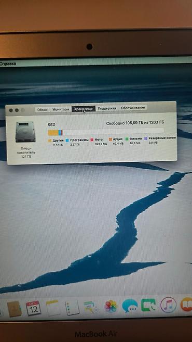Switch to the Мониторы tab
192x342 pixels.
coord(60,109)
